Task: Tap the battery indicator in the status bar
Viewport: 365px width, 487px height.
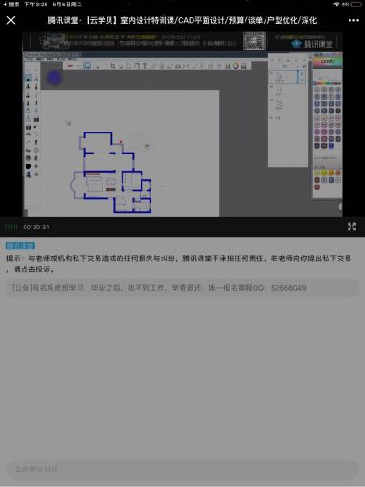Action: point(357,5)
